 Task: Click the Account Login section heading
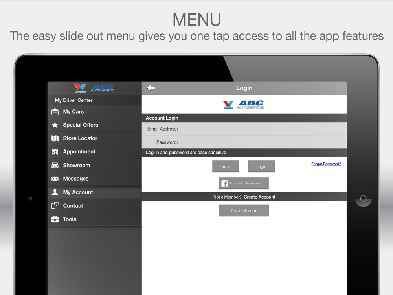coord(162,118)
